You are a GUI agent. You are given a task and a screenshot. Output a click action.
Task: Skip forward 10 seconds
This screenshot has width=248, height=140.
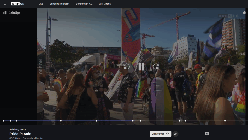[156, 67]
